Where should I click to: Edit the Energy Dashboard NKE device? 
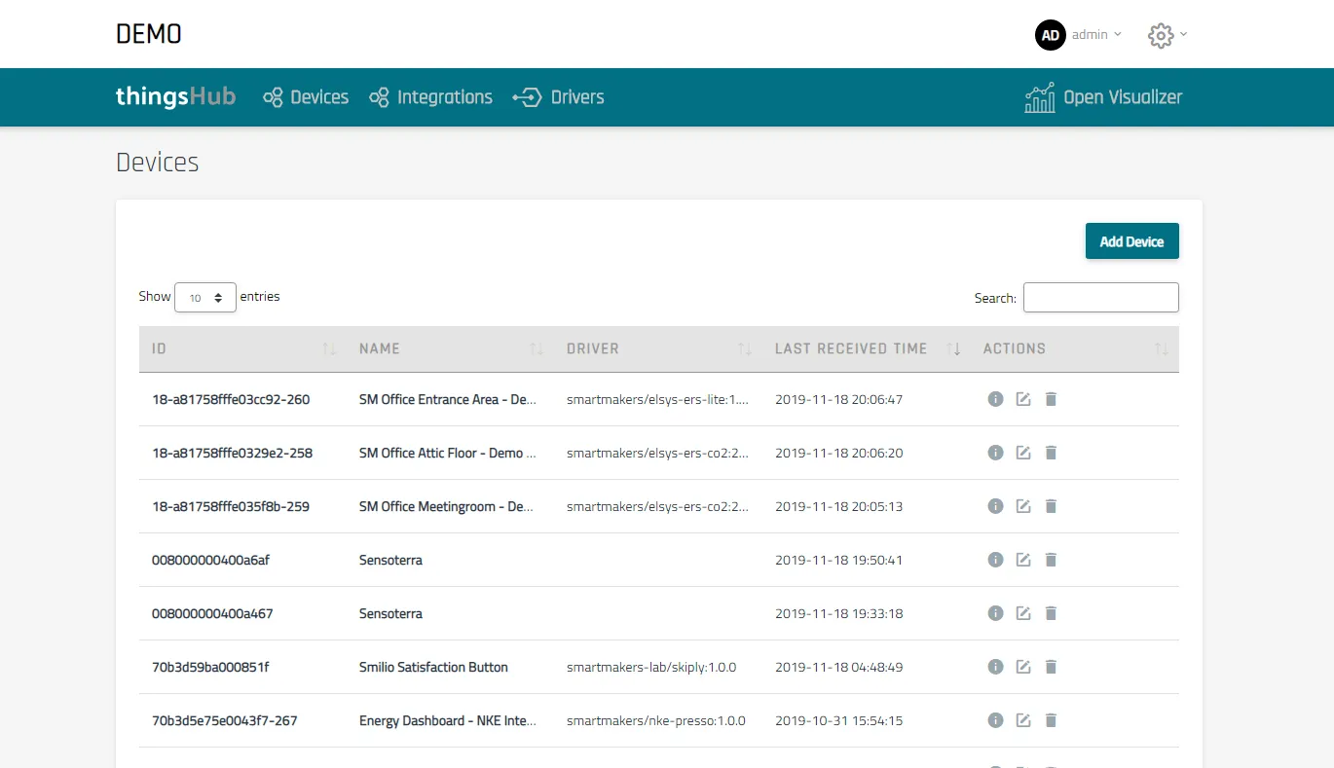point(1023,720)
